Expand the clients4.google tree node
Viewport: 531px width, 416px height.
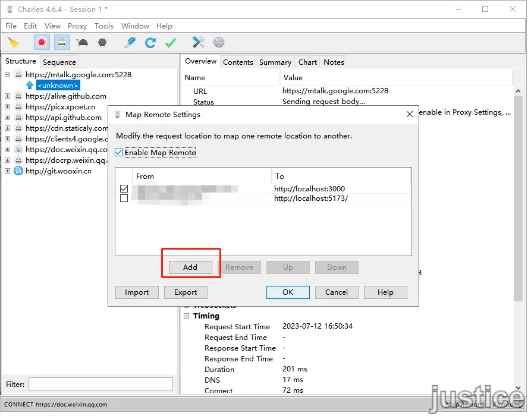pyautogui.click(x=8, y=139)
